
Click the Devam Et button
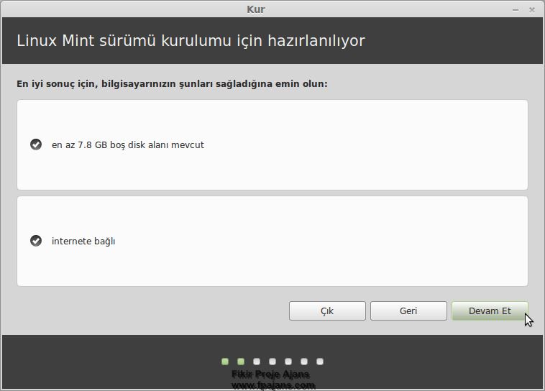coord(490,310)
